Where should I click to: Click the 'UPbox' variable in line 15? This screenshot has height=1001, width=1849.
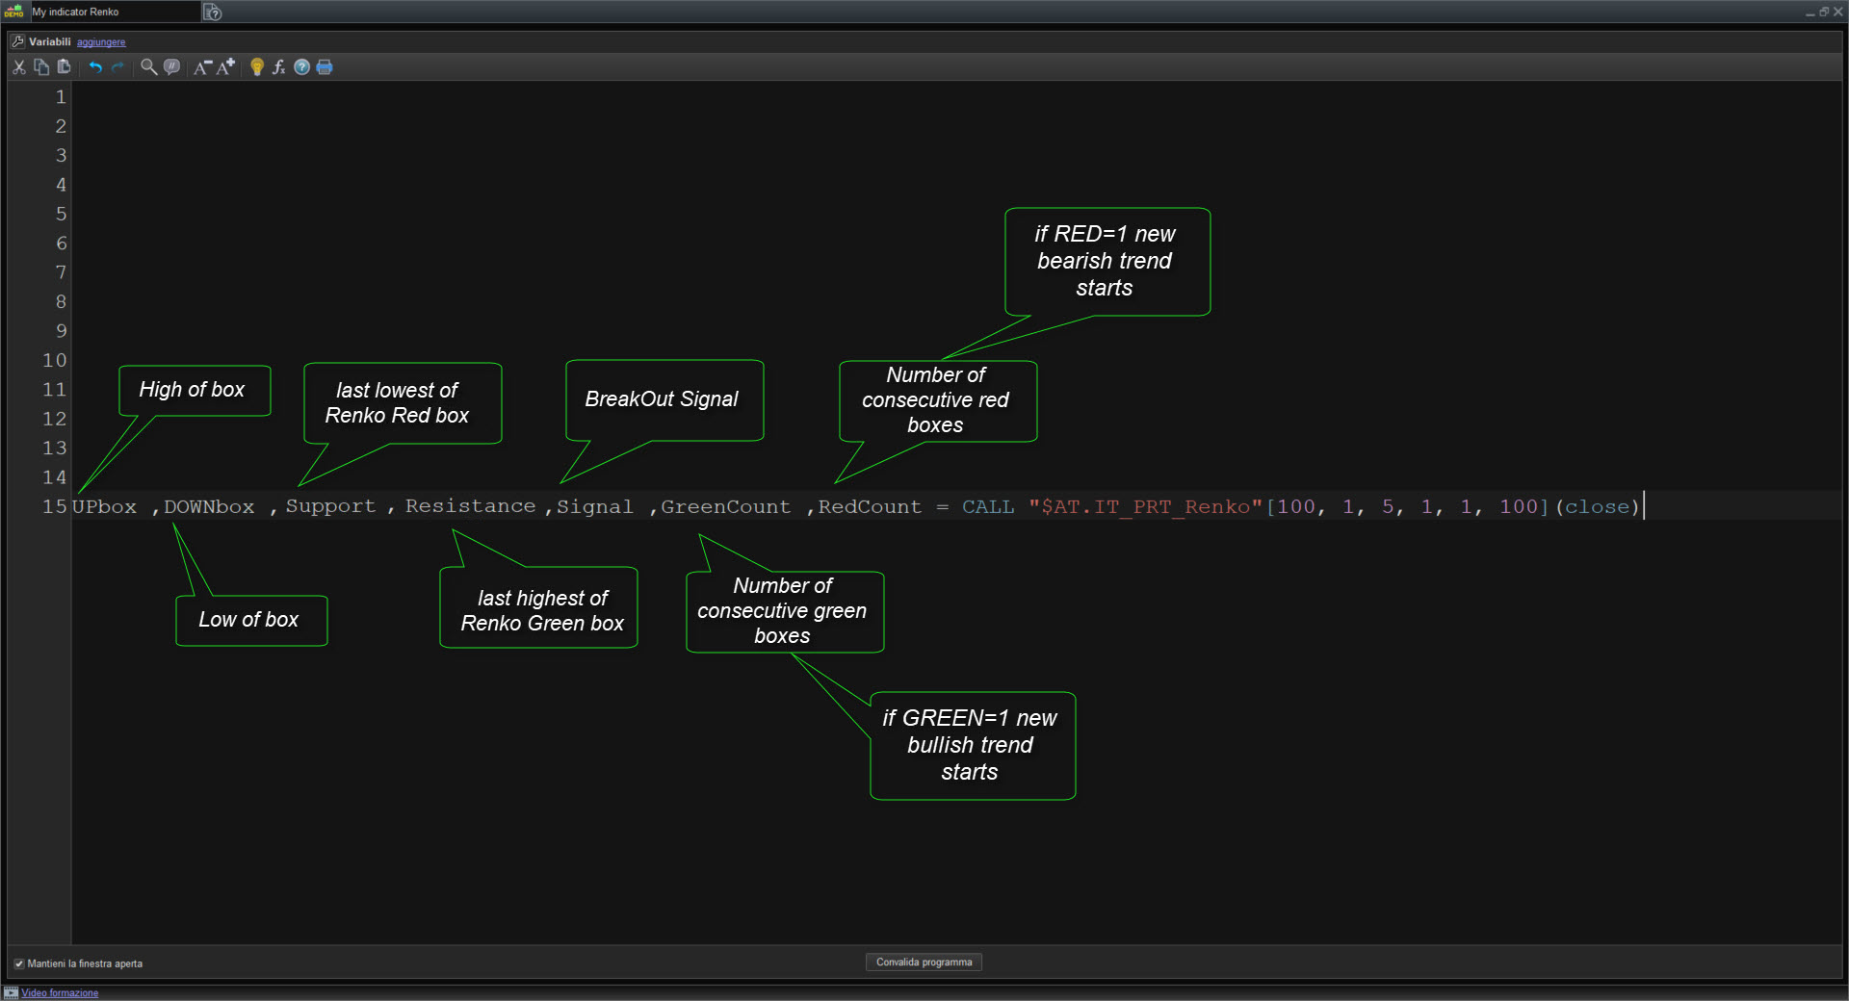pyautogui.click(x=104, y=506)
